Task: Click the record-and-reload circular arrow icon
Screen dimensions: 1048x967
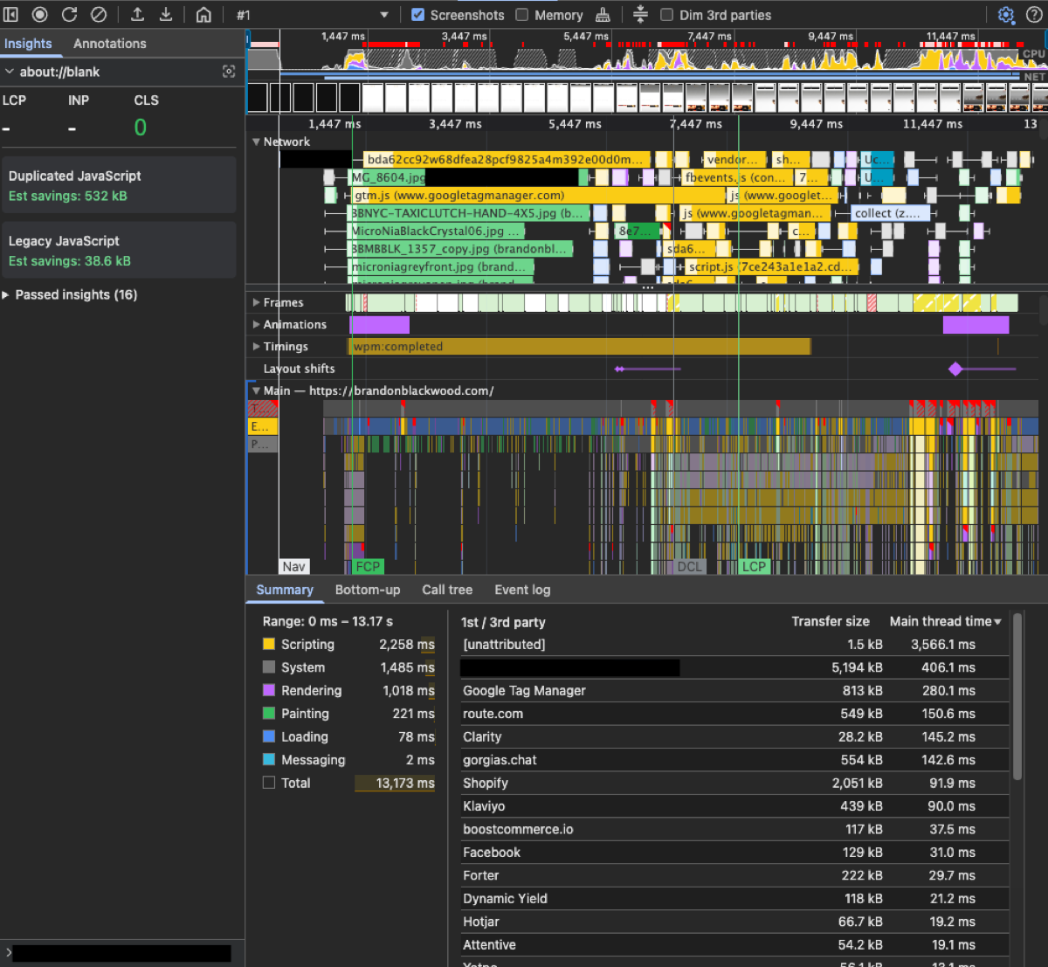Action: (x=68, y=14)
